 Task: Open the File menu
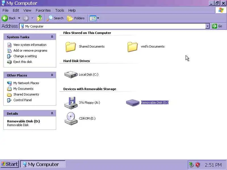click(5, 10)
